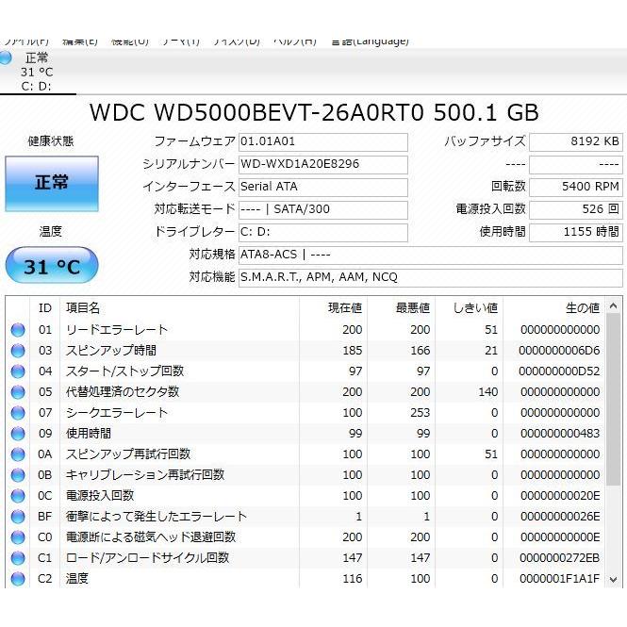Image resolution: width=627 pixels, height=627 pixels.
Task: Click the 項目名 column header
Action: 179,308
